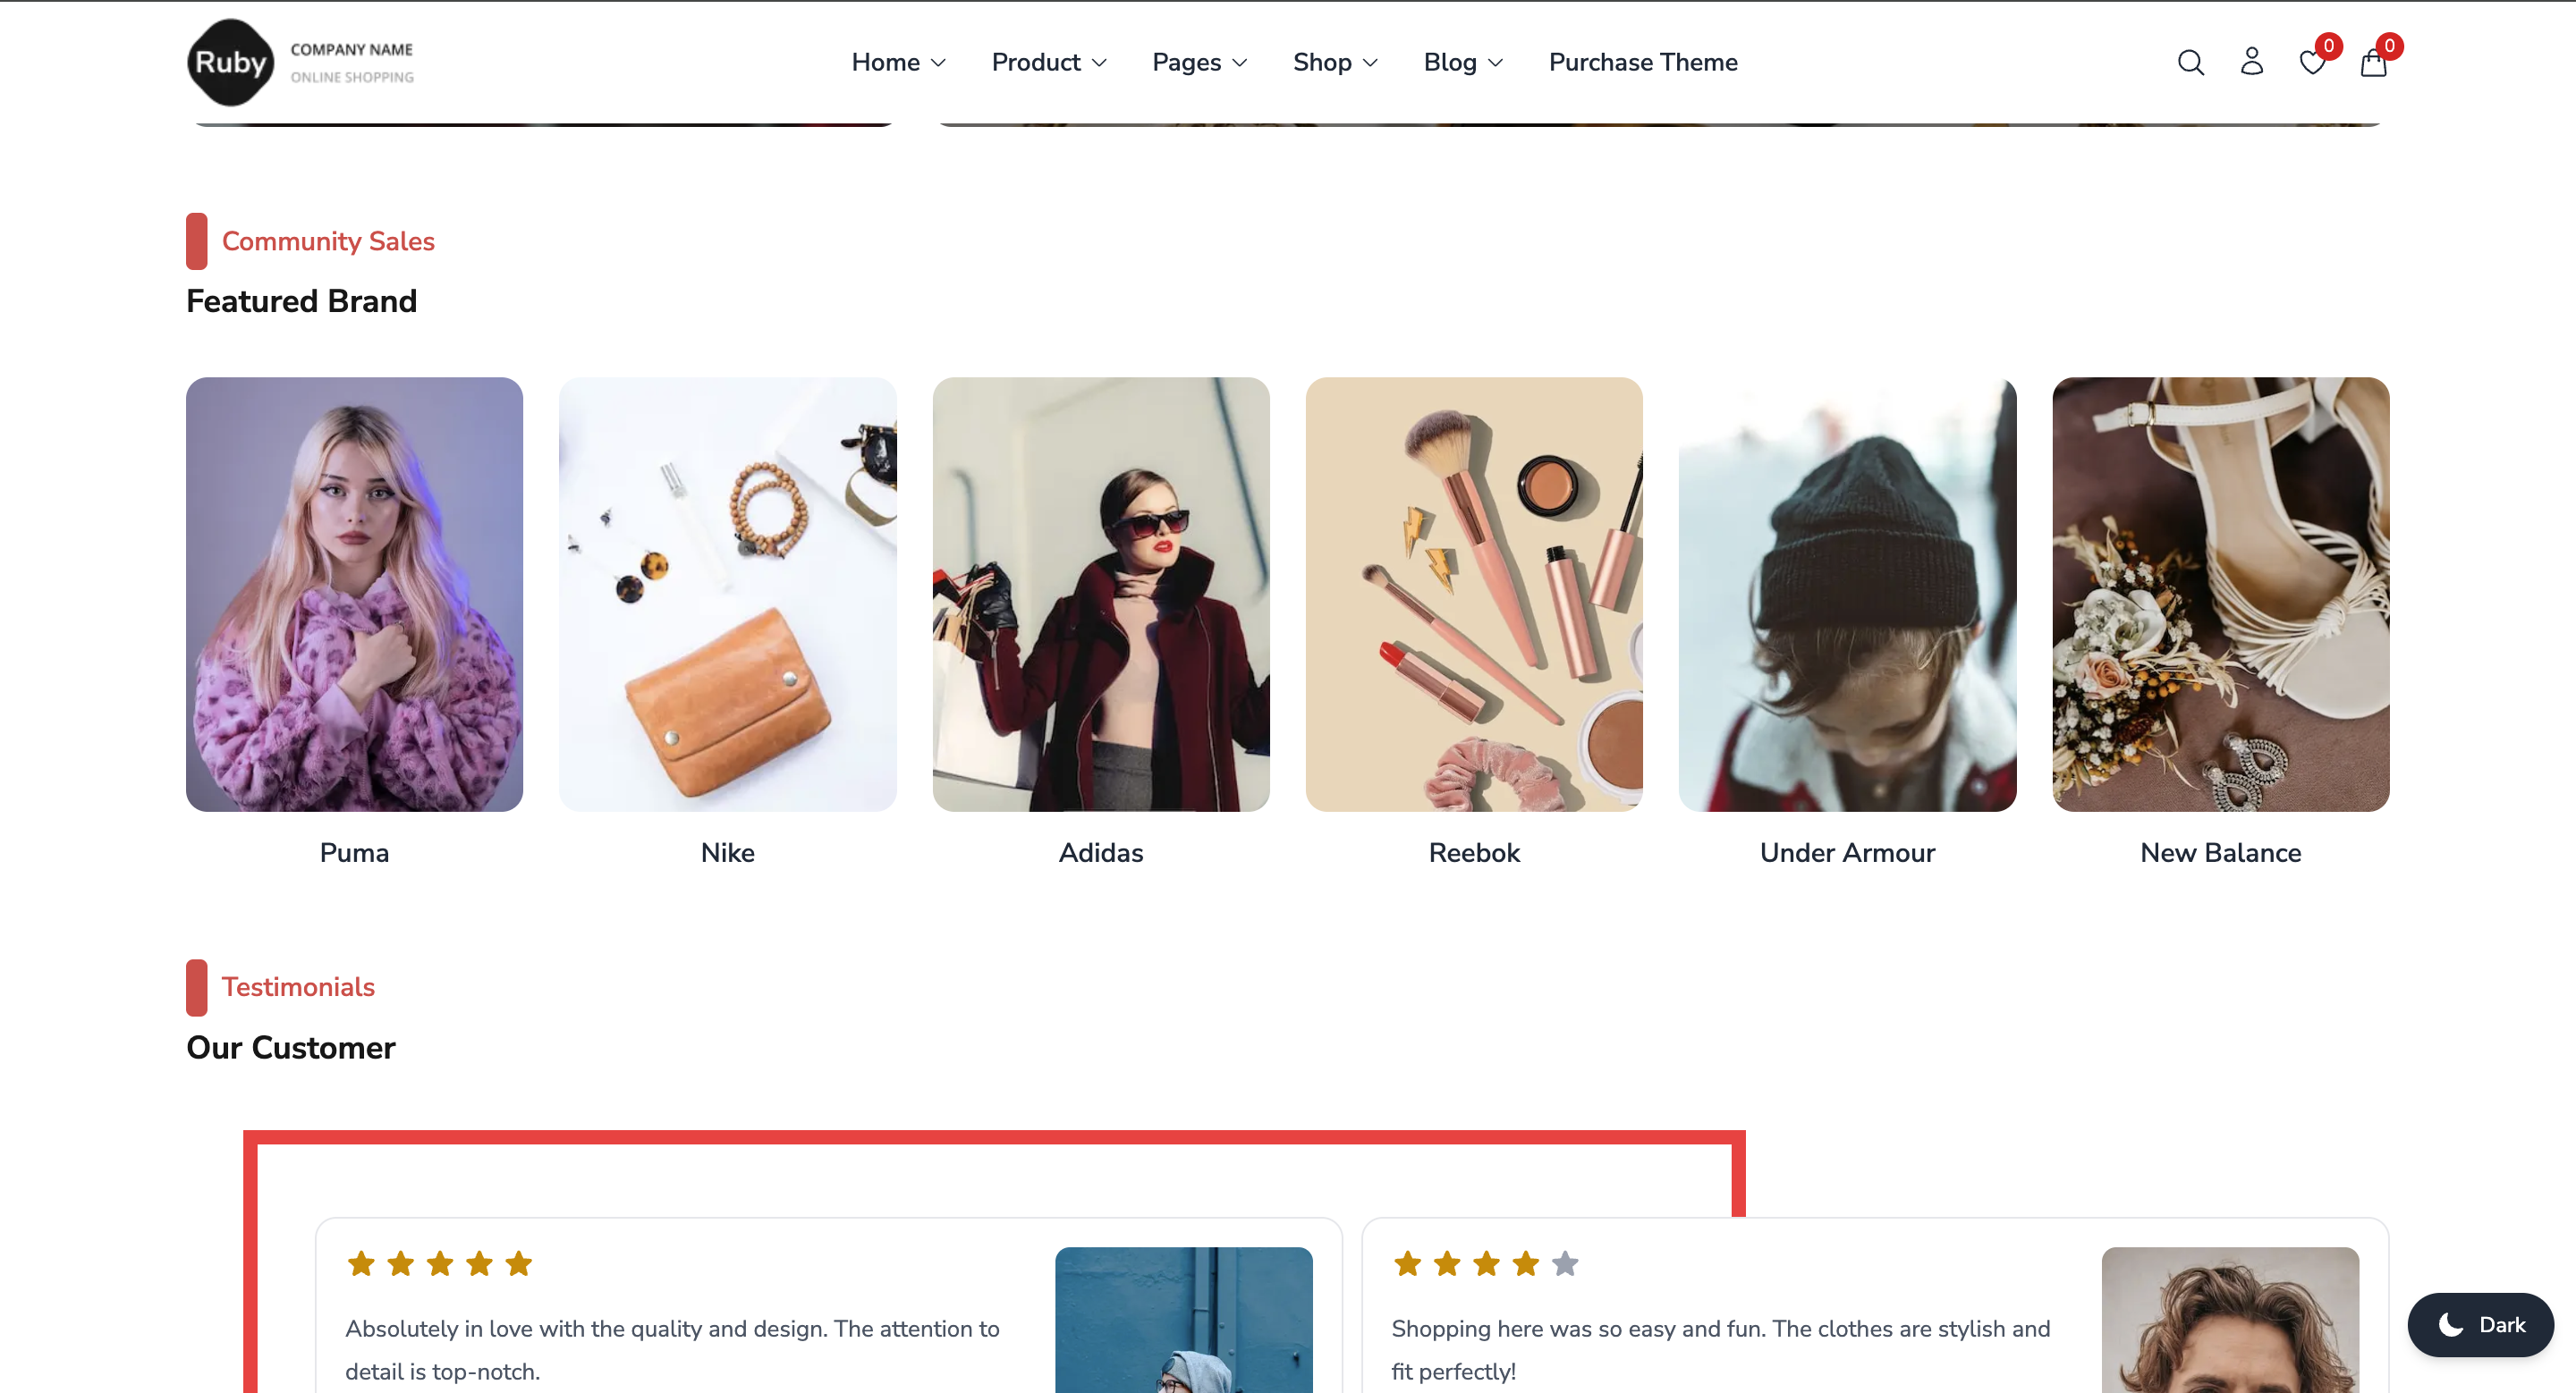This screenshot has height=1393, width=2576.
Task: Click the moon icon in Dark button
Action: [x=2450, y=1324]
